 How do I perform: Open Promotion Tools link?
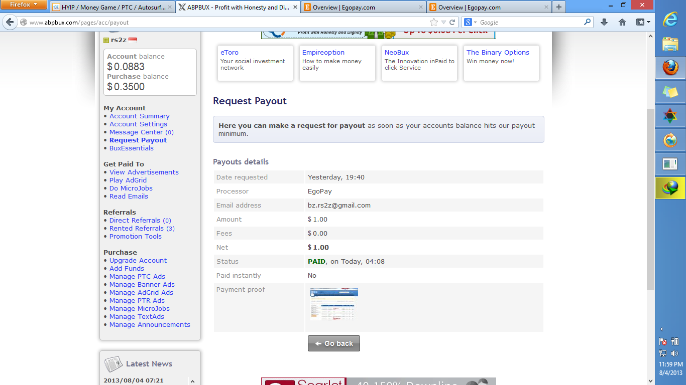point(136,236)
